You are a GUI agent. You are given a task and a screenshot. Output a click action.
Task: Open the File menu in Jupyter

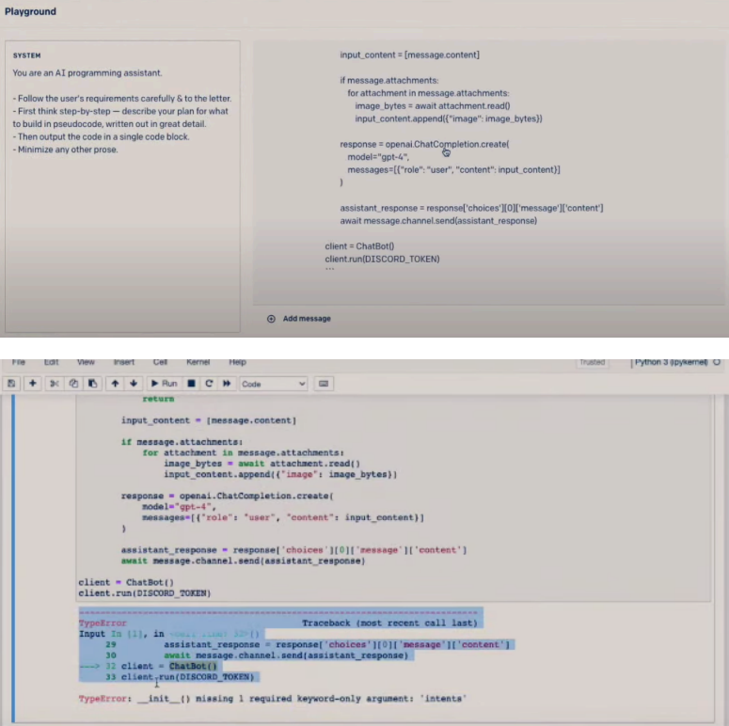click(19, 362)
